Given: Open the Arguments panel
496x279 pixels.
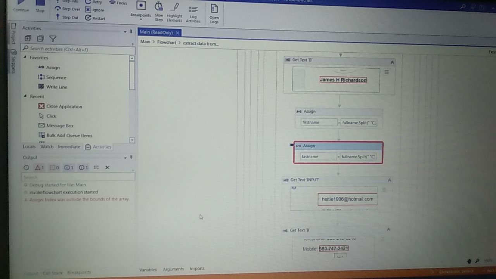Looking at the screenshot, I should click(x=173, y=269).
